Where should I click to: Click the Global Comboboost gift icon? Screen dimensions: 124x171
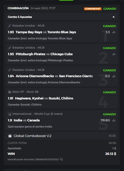(x=10, y=136)
